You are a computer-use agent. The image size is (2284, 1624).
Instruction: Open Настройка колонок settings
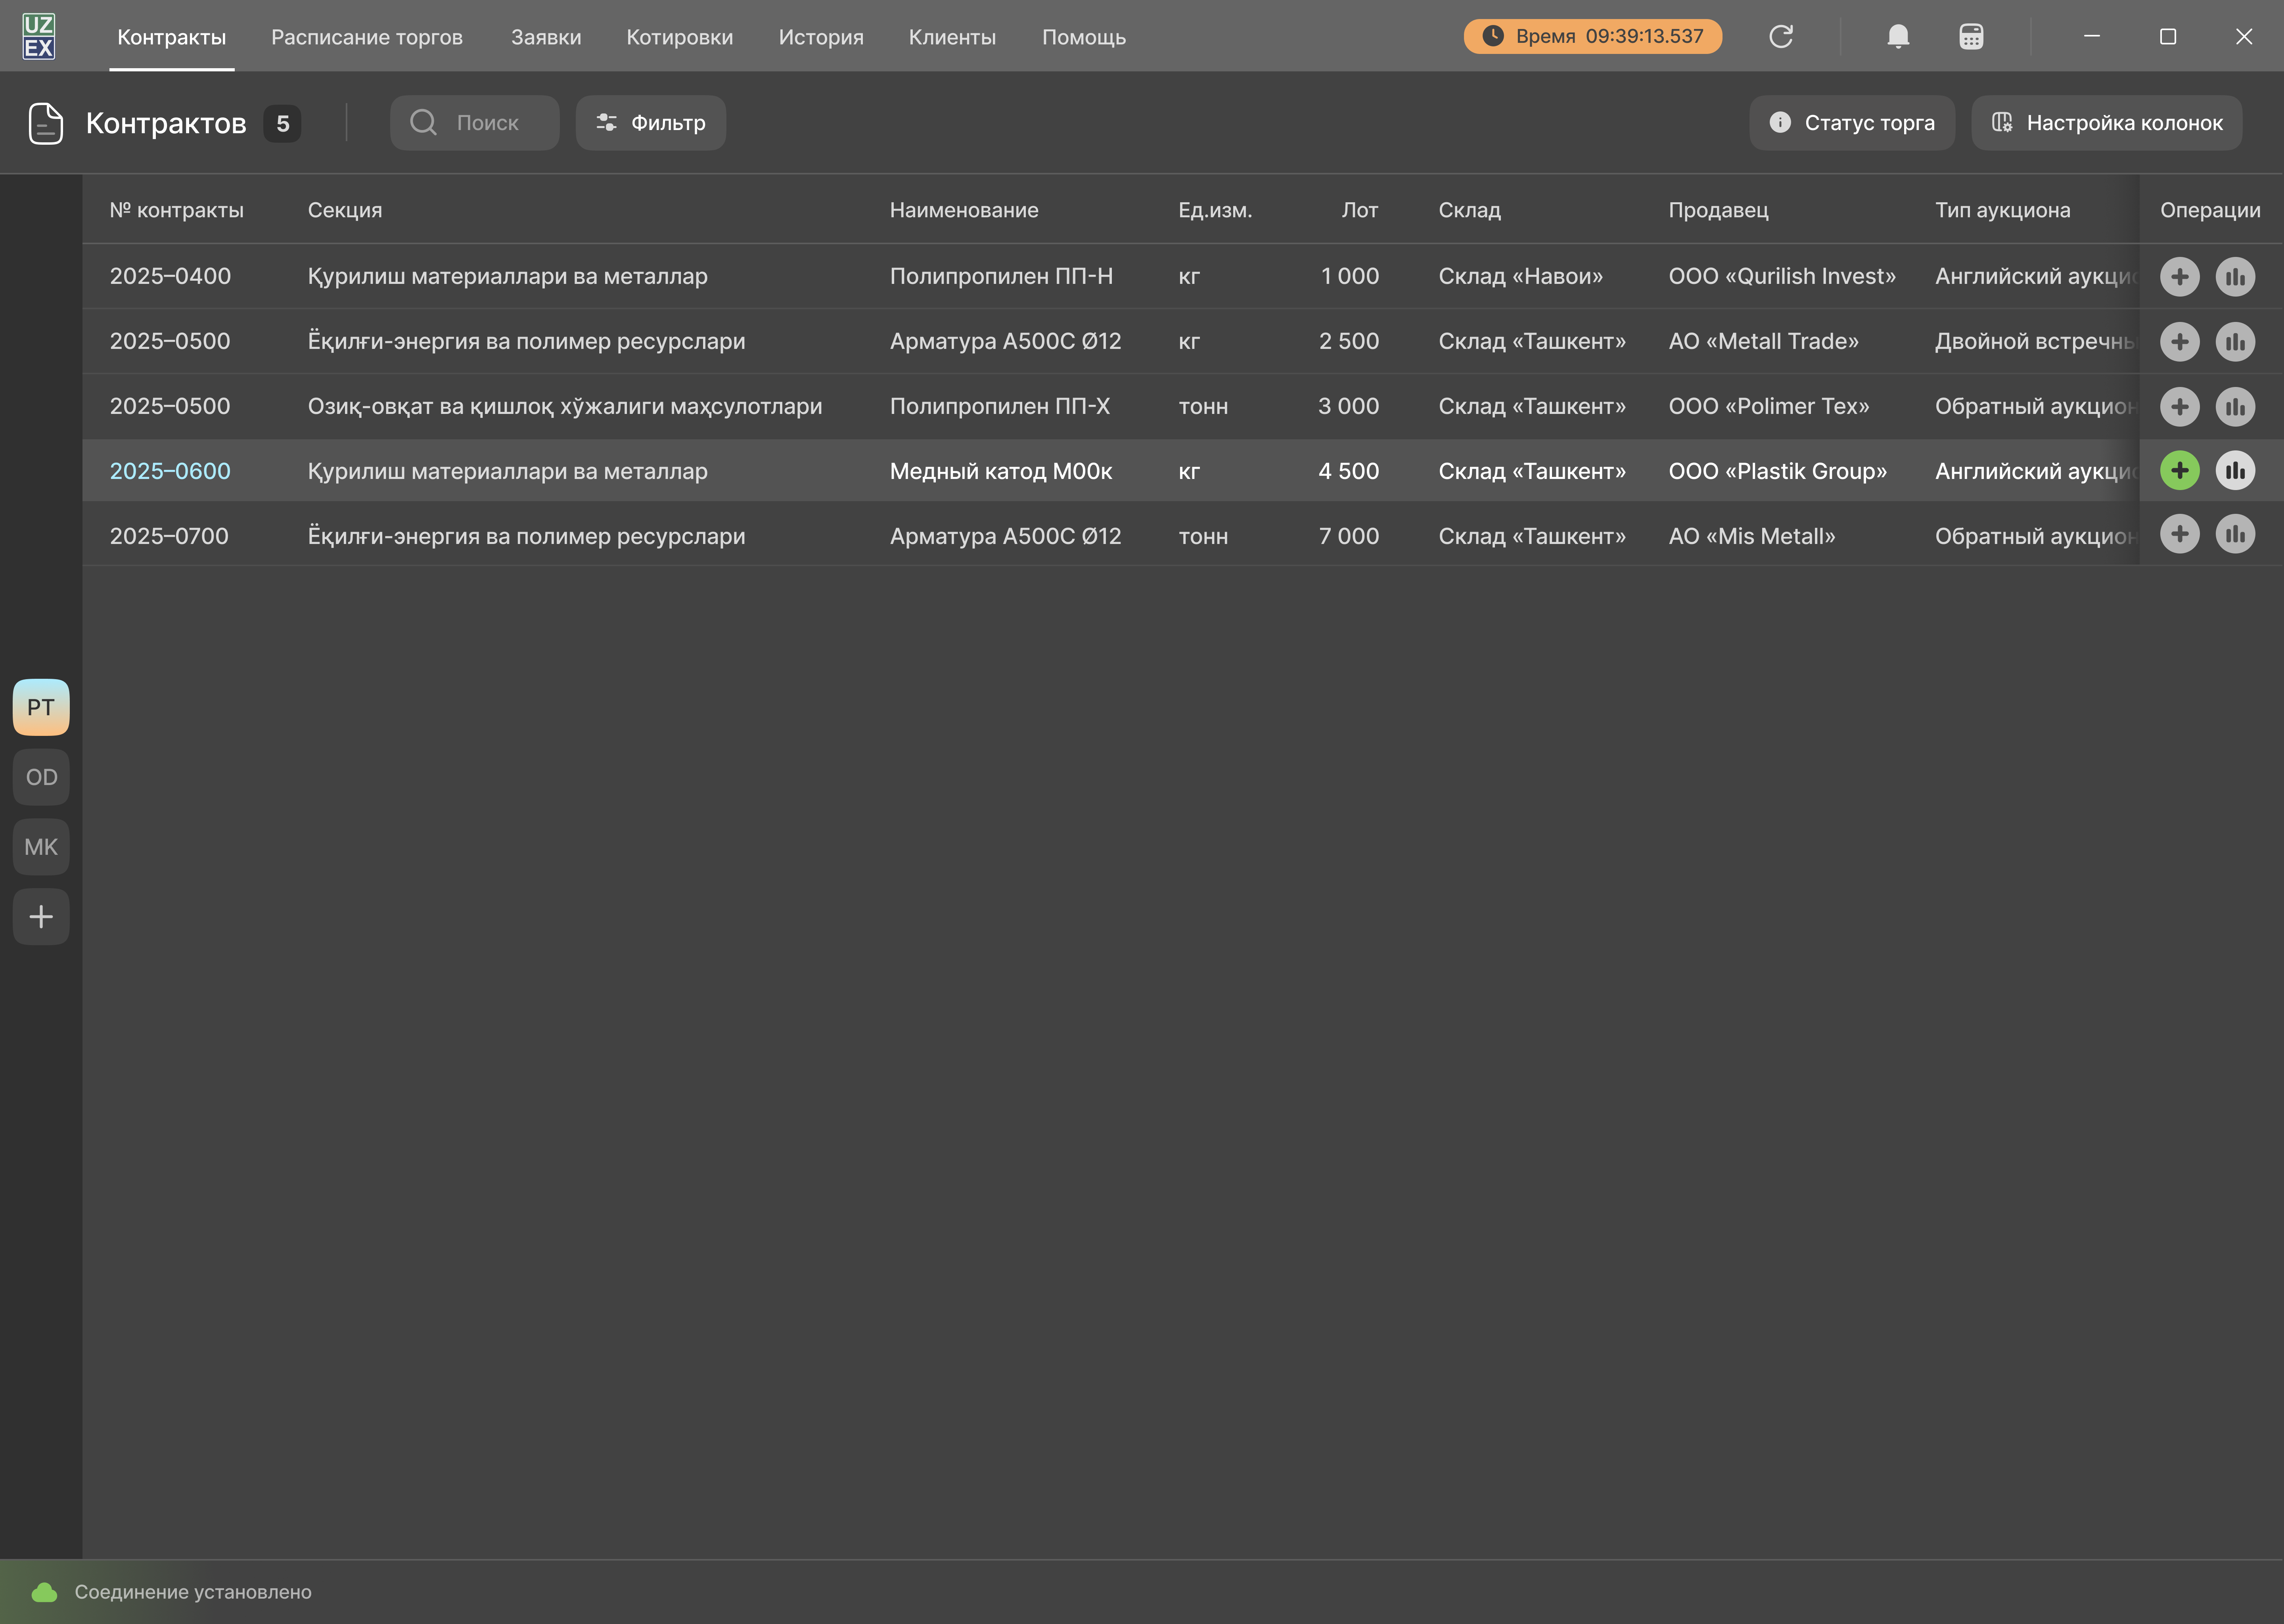point(2107,123)
